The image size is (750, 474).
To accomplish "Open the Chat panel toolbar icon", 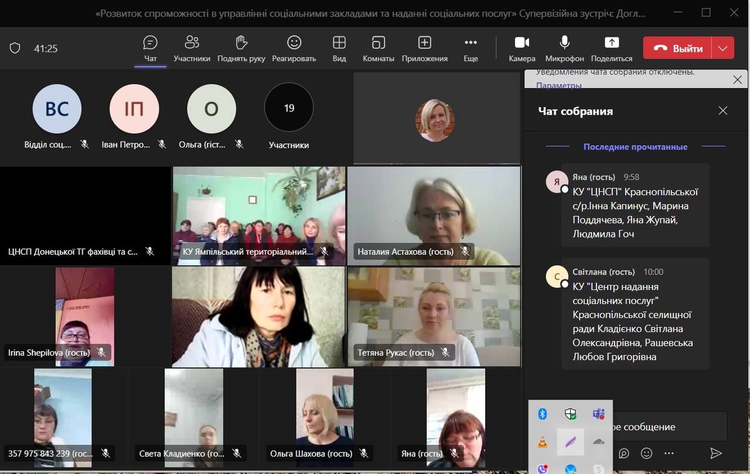I will click(x=151, y=49).
